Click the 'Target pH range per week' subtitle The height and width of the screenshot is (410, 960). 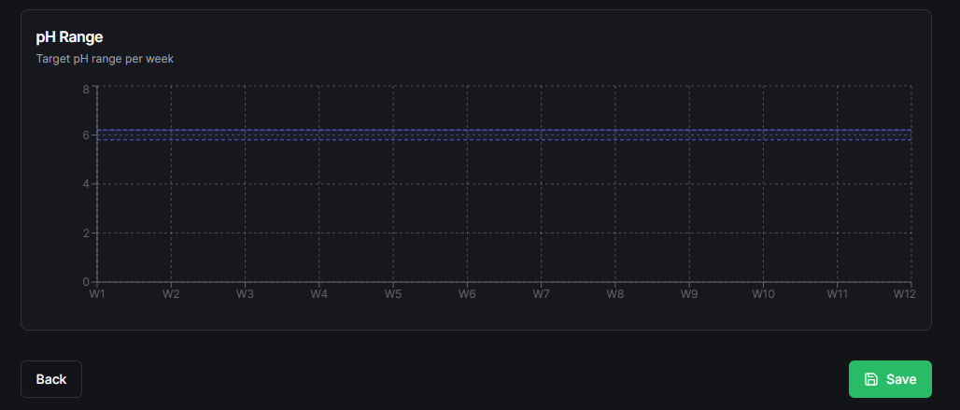coord(105,60)
